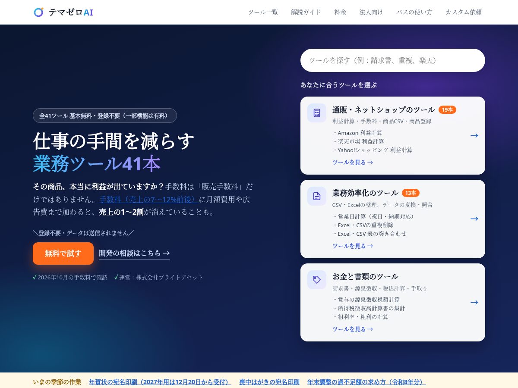Click the 業務ツール41本 gradient headline

(x=97, y=163)
